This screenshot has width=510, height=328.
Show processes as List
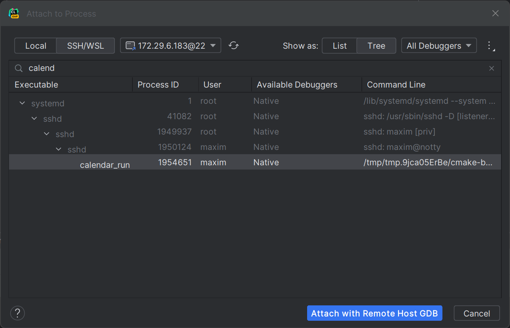(340, 46)
